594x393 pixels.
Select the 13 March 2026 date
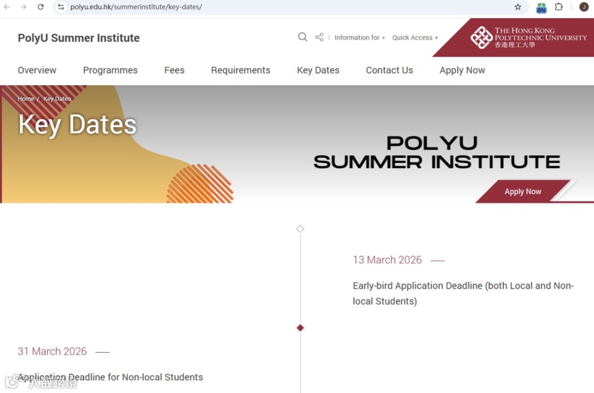tap(387, 260)
